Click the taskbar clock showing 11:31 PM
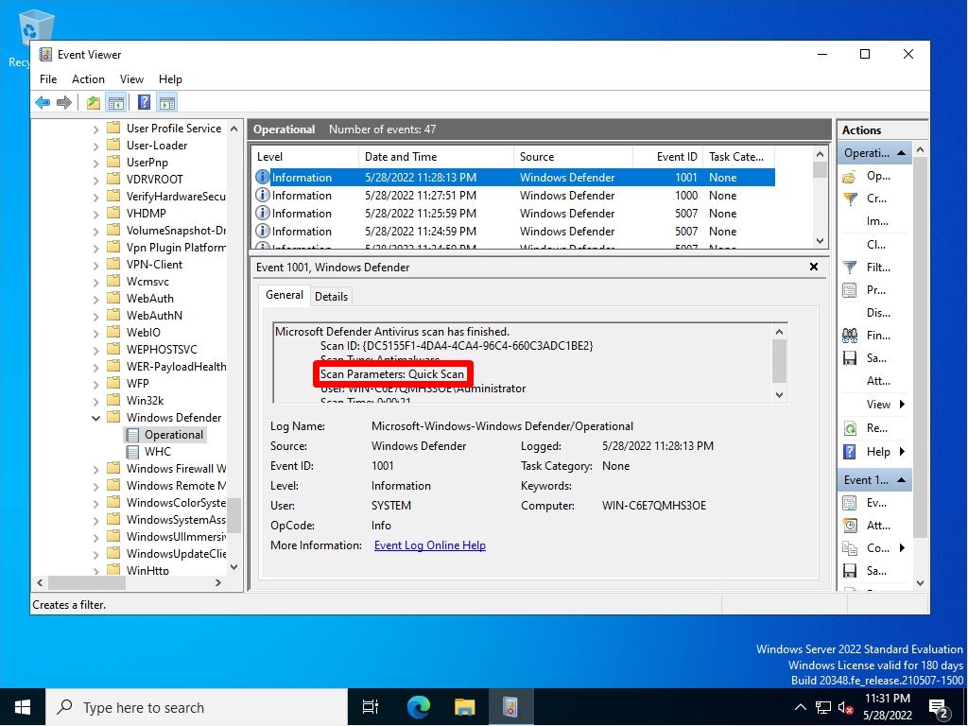The image size is (968, 726). (888, 707)
